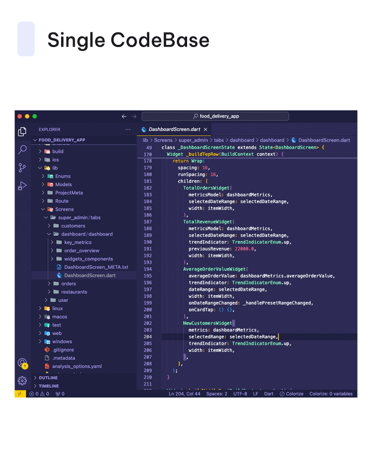This screenshot has height=450, width=371.
Task: Expand the customers folder
Action: 72,226
